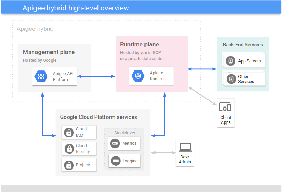Click the arrow linking Runtime plane to Back-End Services

(x=202, y=69)
